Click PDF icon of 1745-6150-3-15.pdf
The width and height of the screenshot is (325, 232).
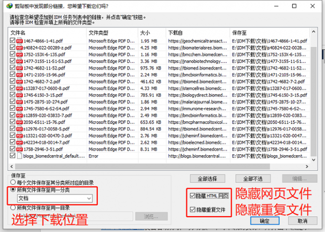coord(20,95)
